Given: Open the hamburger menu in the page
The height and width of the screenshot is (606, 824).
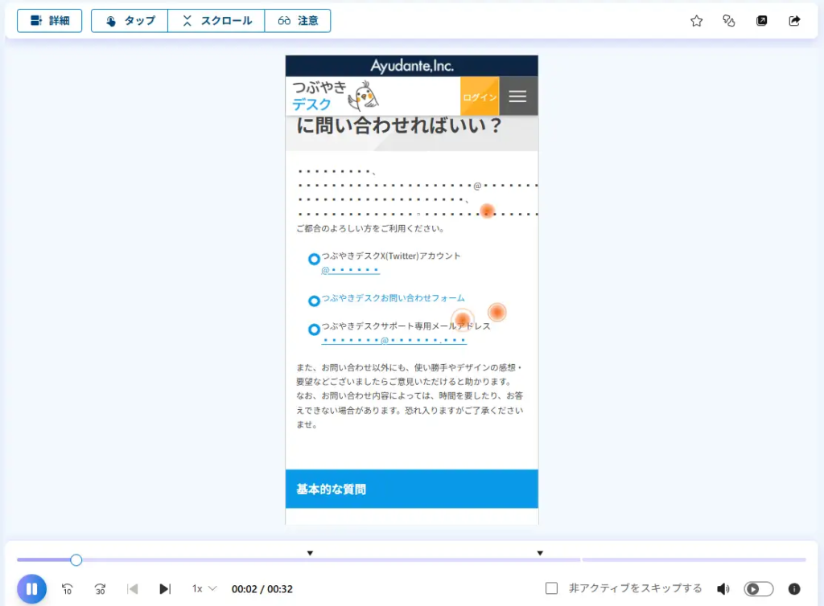Looking at the screenshot, I should (x=518, y=96).
